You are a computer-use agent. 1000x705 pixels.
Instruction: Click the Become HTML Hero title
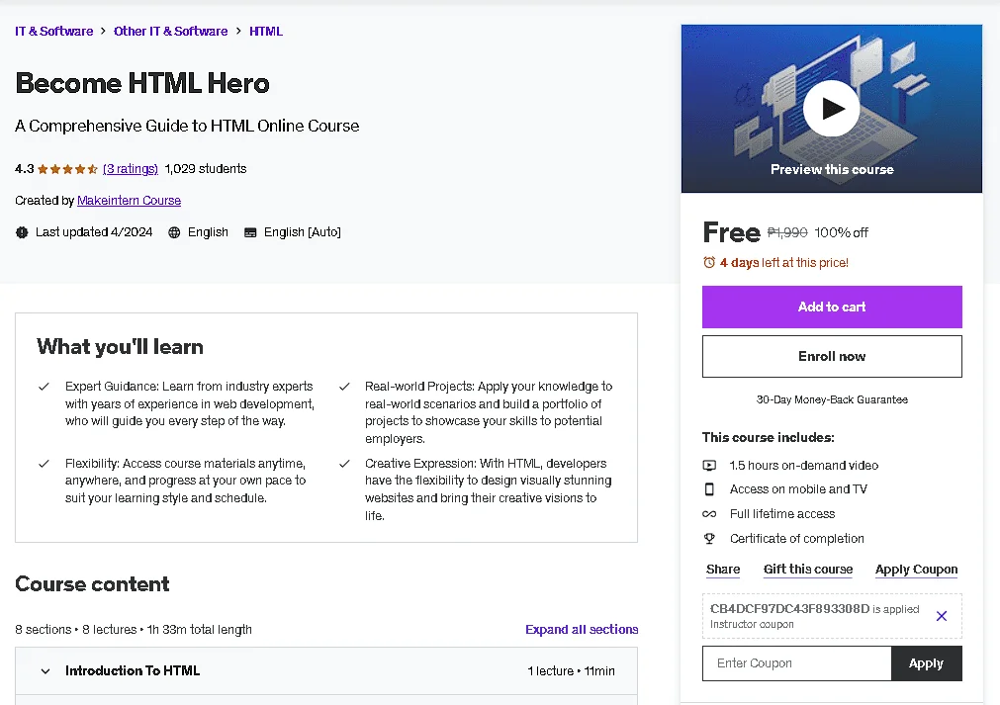point(142,83)
